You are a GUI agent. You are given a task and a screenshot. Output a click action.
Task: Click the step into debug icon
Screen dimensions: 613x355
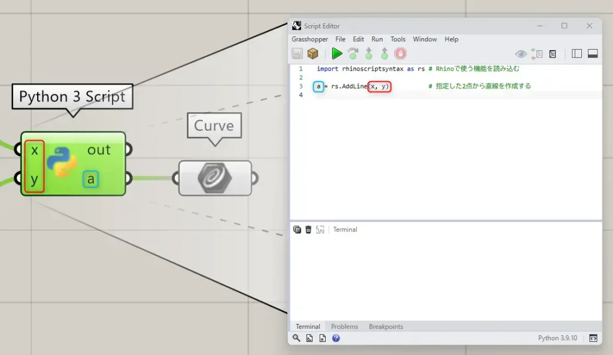point(369,54)
